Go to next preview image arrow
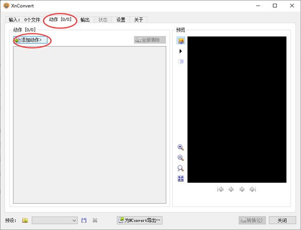Viewport: 301px width, 230px height. pyautogui.click(x=242, y=189)
